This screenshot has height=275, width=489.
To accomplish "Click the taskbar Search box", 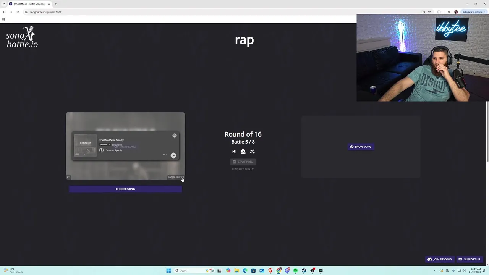I will pos(194,270).
